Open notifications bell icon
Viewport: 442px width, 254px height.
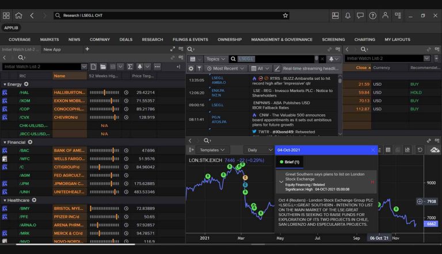point(348,16)
